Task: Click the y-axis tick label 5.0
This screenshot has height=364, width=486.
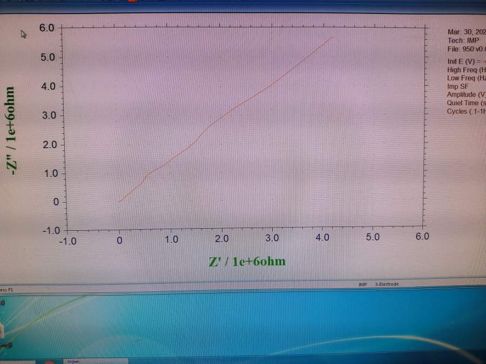Action: point(48,57)
